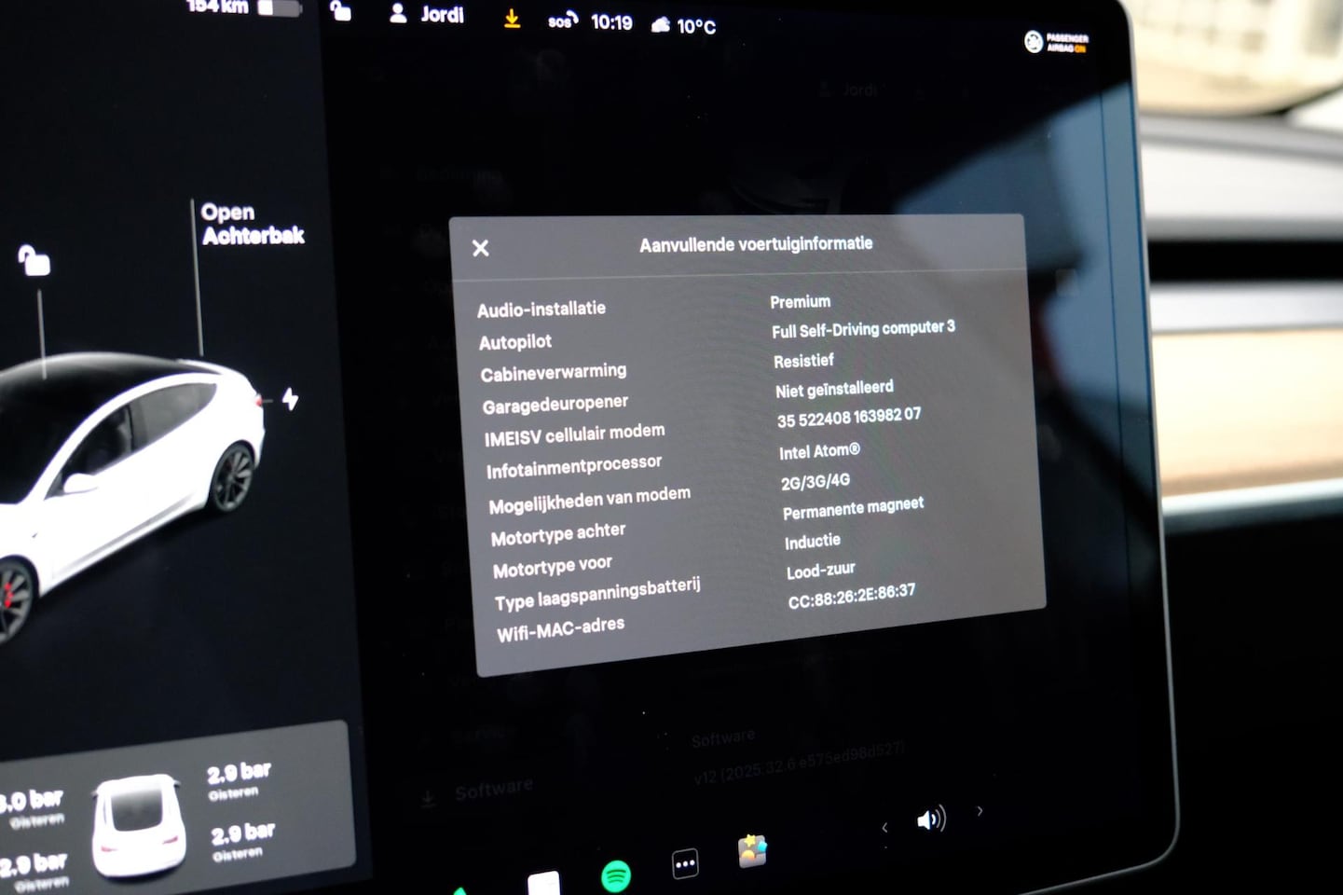Toggle the status bar lock icon

click(x=341, y=11)
